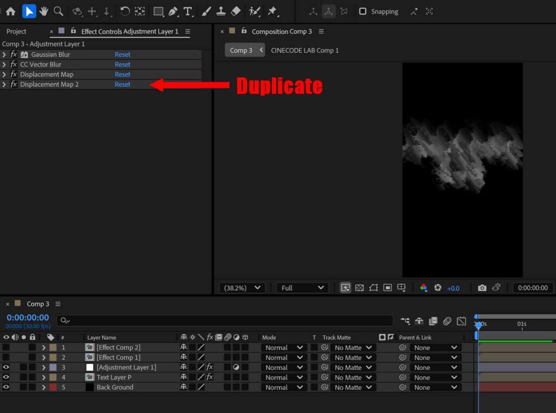This screenshot has width=556, height=413.
Task: Open the composition mini-flowchart
Action: point(405,322)
